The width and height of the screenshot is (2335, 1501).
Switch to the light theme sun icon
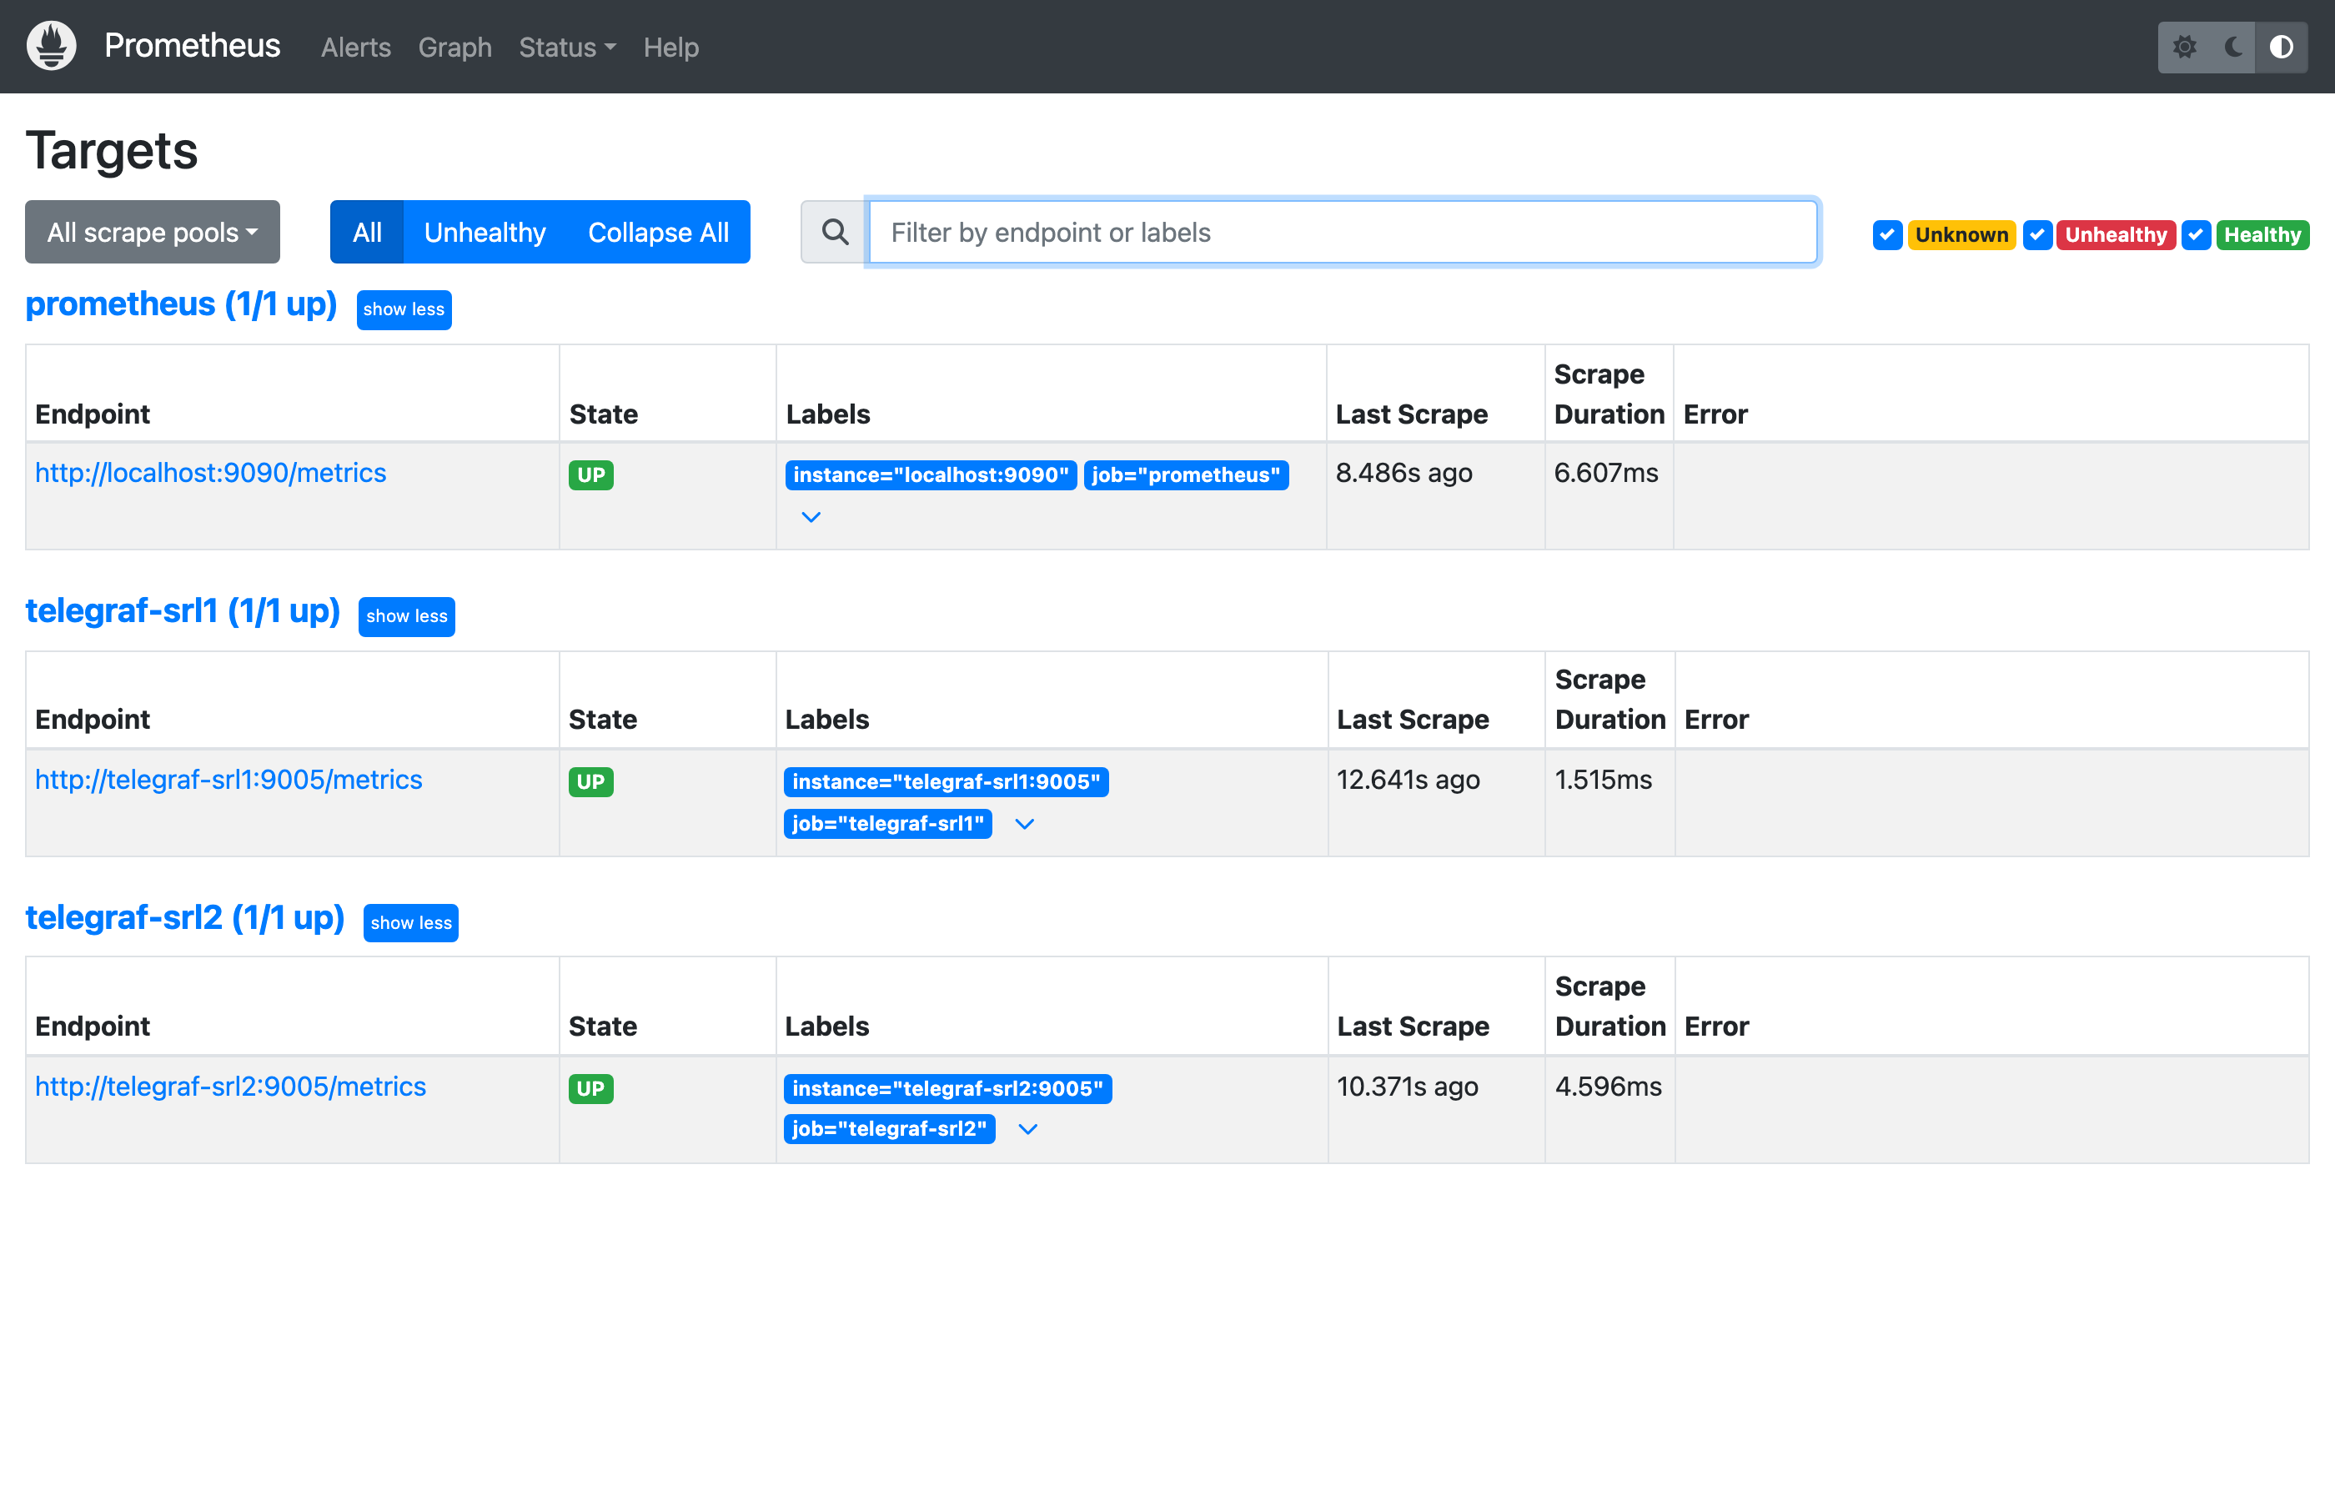click(2185, 47)
